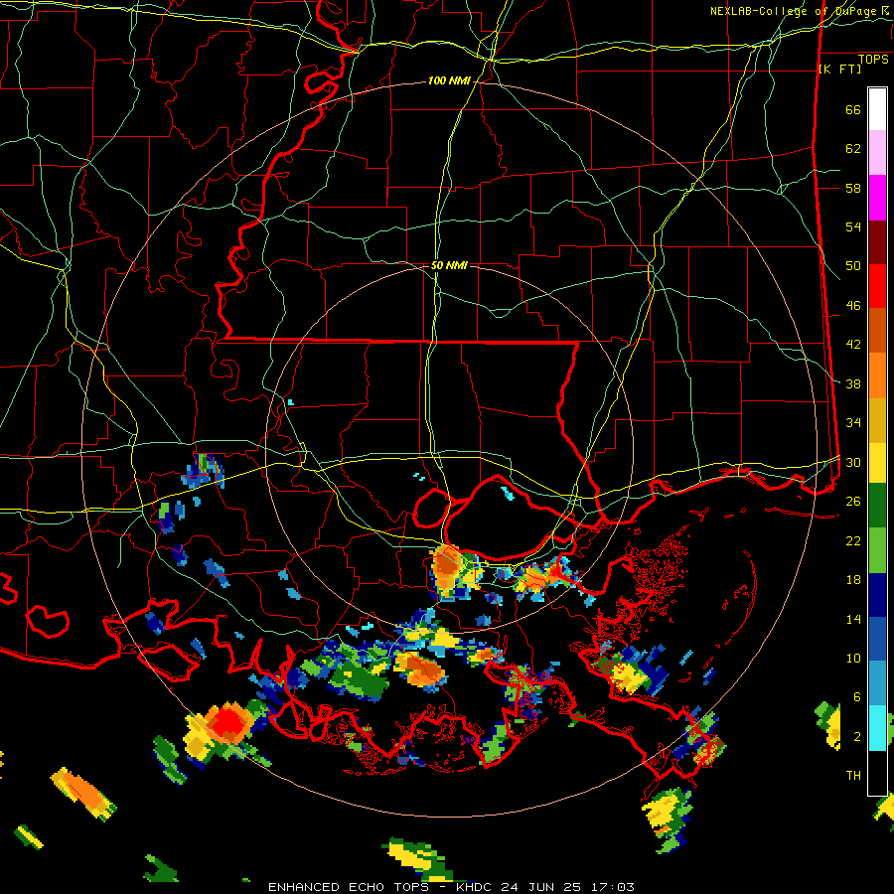This screenshot has height=894, width=894.
Task: Click the ENHANCED ECHO TOPS KHDC caption
Action: coord(451,887)
